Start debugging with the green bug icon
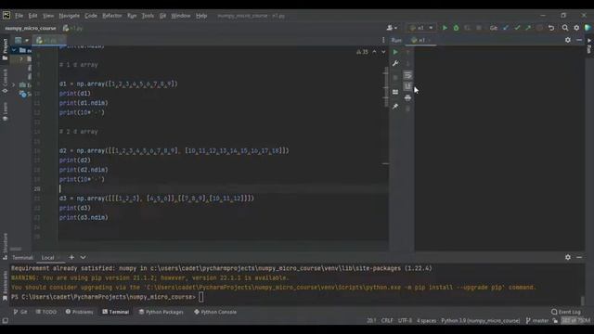This screenshot has width=594, height=334. coord(456,28)
